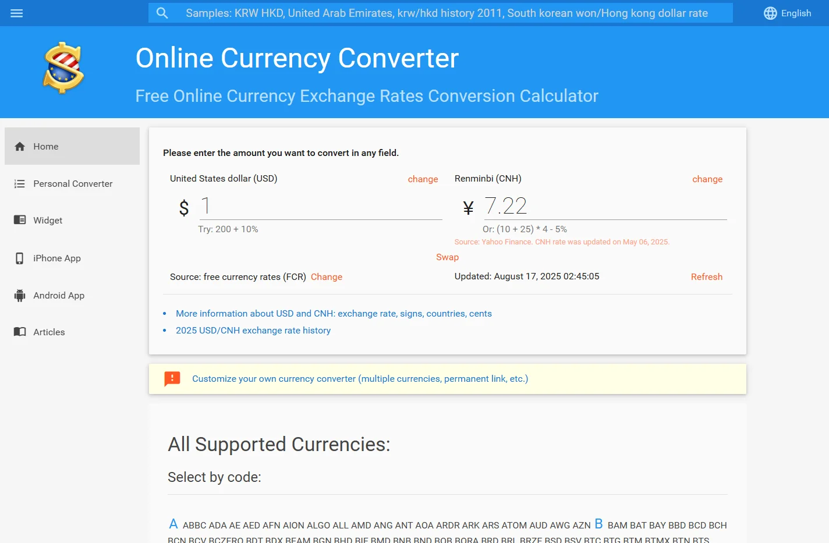Focus the currency search box
The width and height of the screenshot is (829, 543).
coord(441,13)
